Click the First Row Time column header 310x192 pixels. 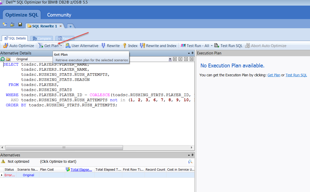click(x=133, y=170)
